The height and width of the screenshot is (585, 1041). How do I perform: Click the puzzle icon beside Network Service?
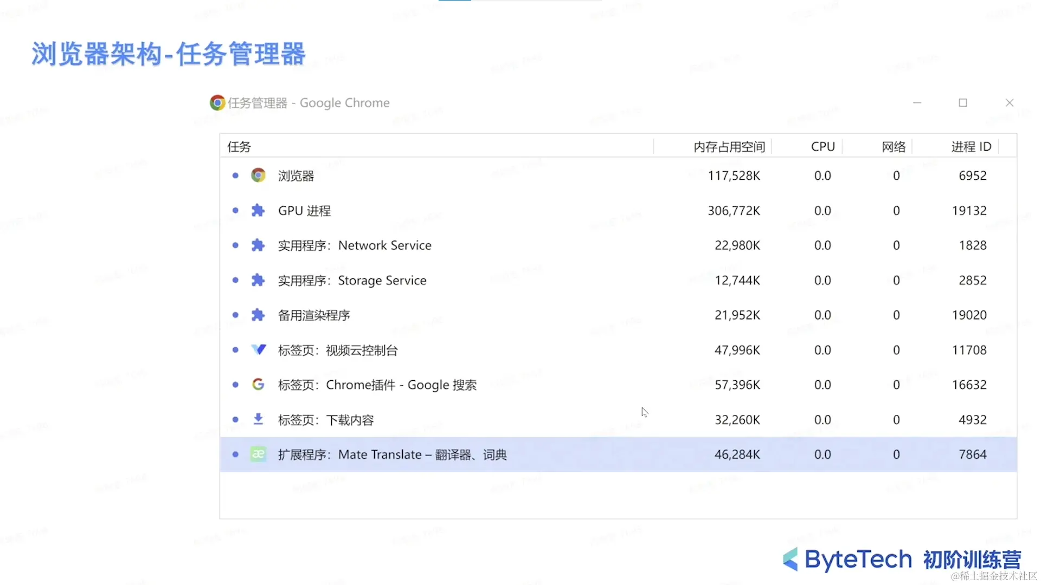(x=258, y=245)
